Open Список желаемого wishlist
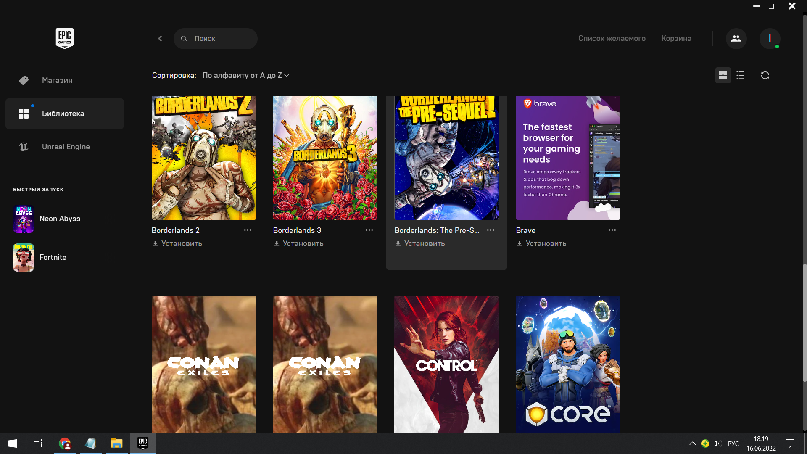 [612, 38]
